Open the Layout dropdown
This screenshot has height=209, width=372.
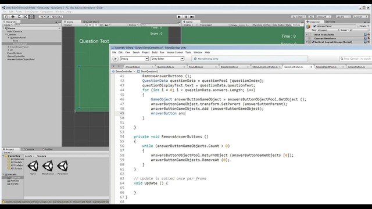[360, 17]
